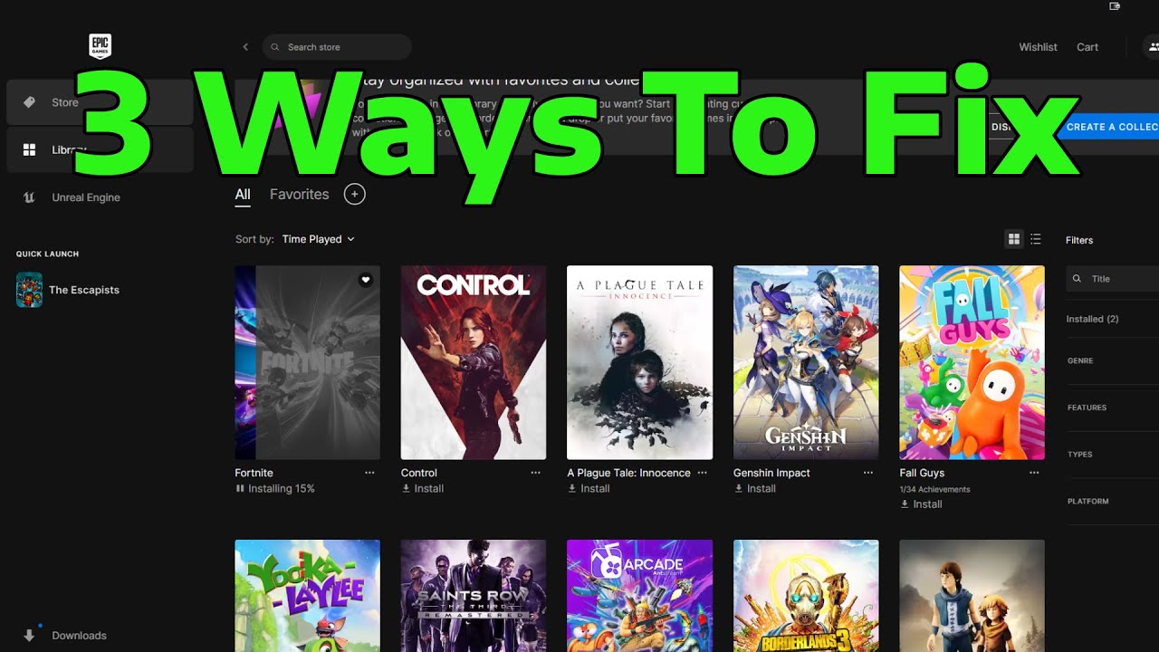Add a new collection with the plus icon
This screenshot has width=1159, height=652.
click(355, 194)
